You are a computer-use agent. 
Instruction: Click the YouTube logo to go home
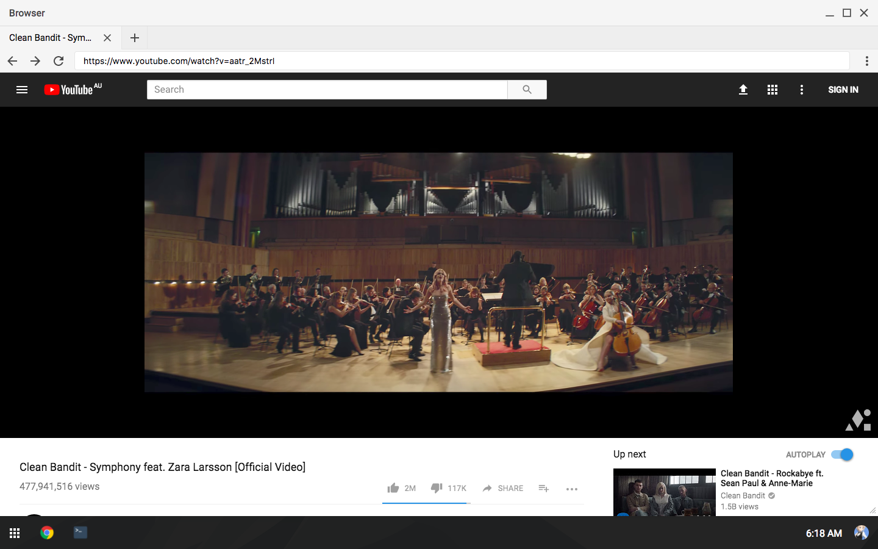click(x=73, y=90)
